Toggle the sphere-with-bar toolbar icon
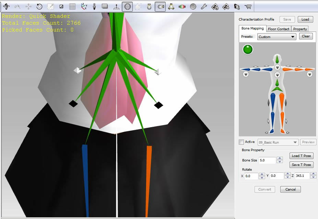 coord(160,7)
